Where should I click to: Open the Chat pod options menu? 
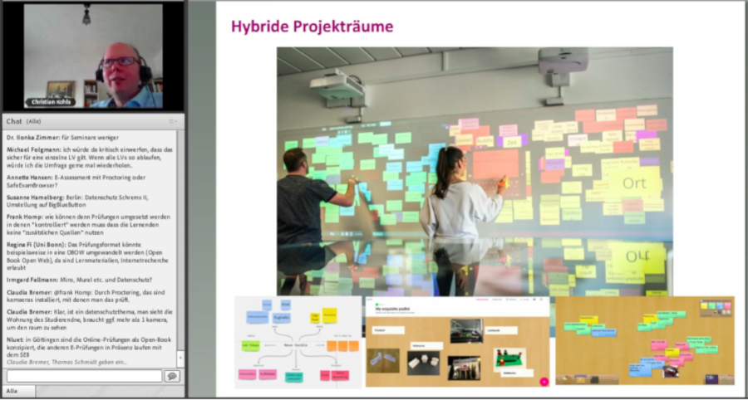174,121
